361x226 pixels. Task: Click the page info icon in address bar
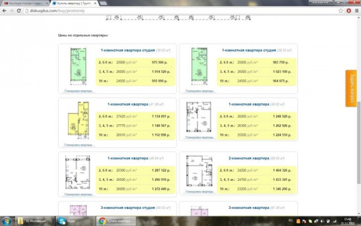[x=27, y=11]
